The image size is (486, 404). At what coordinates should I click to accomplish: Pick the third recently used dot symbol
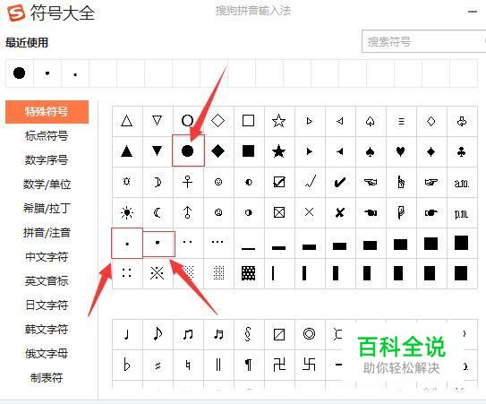75,73
